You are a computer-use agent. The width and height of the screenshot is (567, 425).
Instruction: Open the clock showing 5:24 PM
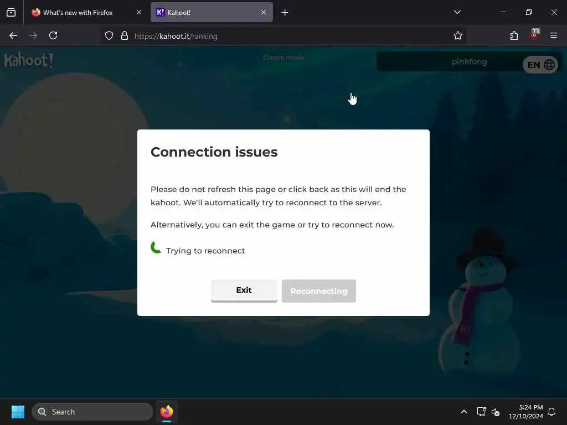pyautogui.click(x=526, y=412)
